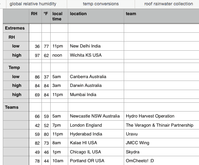
Task: Select the location column header
Action: click(96, 16)
